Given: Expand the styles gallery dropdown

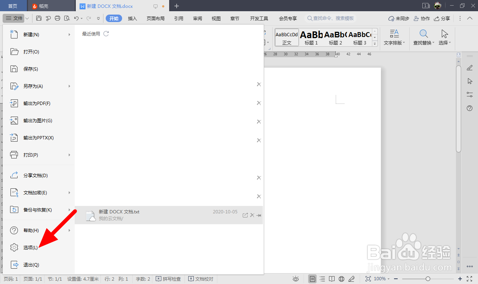Looking at the screenshot, I should 375,43.
